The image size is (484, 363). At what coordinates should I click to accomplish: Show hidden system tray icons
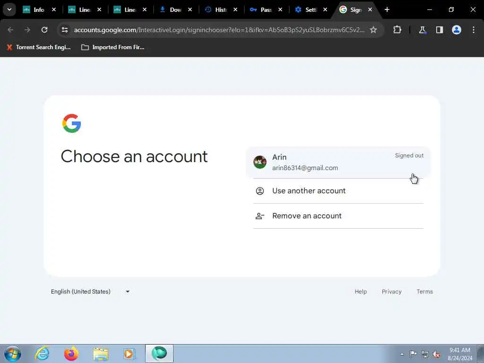[x=402, y=354]
